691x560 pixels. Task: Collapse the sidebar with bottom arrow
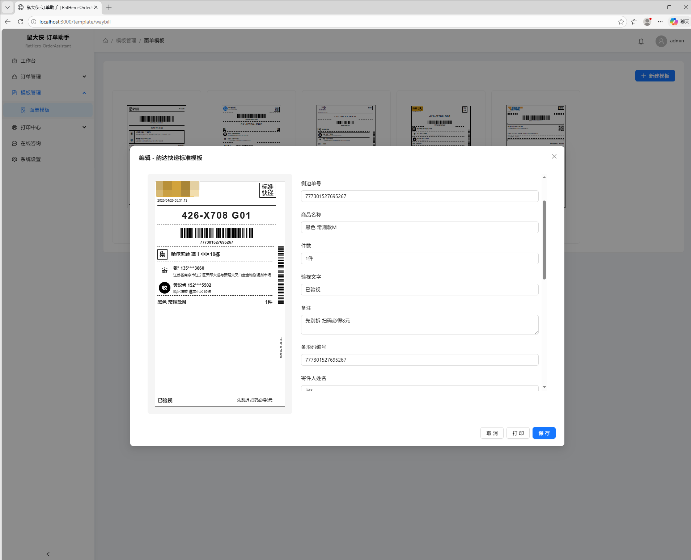pos(48,554)
